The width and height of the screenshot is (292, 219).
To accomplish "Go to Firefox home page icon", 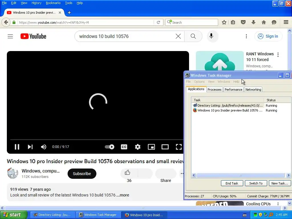I will point(264,22).
